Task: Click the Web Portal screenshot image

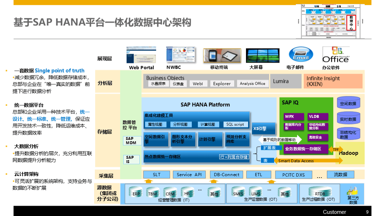Action: pyautogui.click(x=141, y=55)
